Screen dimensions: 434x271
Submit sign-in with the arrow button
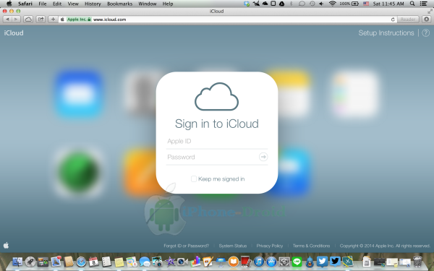coord(263,157)
